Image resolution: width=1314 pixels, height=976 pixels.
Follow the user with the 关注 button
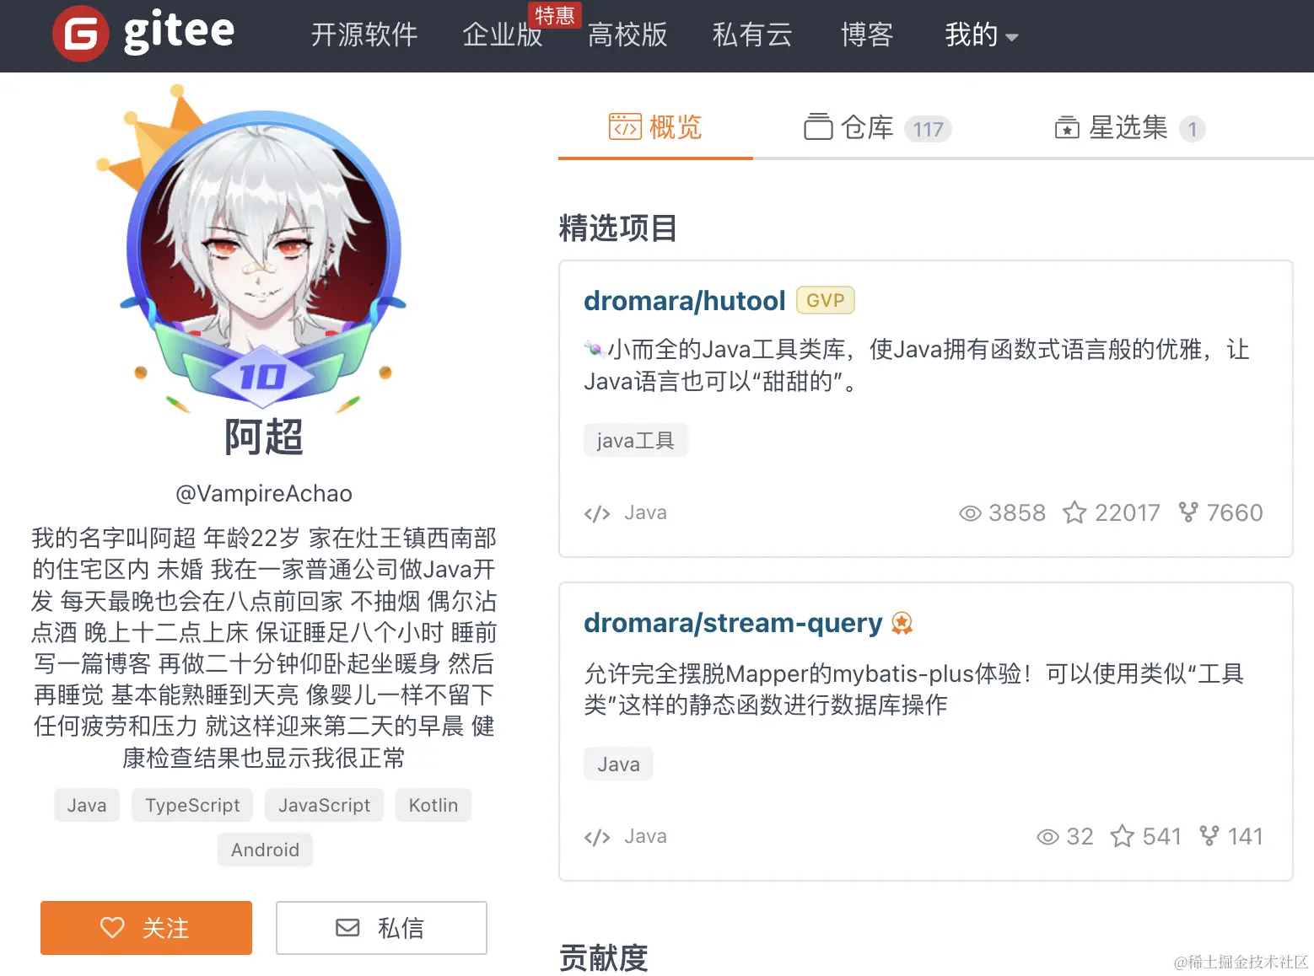point(146,928)
